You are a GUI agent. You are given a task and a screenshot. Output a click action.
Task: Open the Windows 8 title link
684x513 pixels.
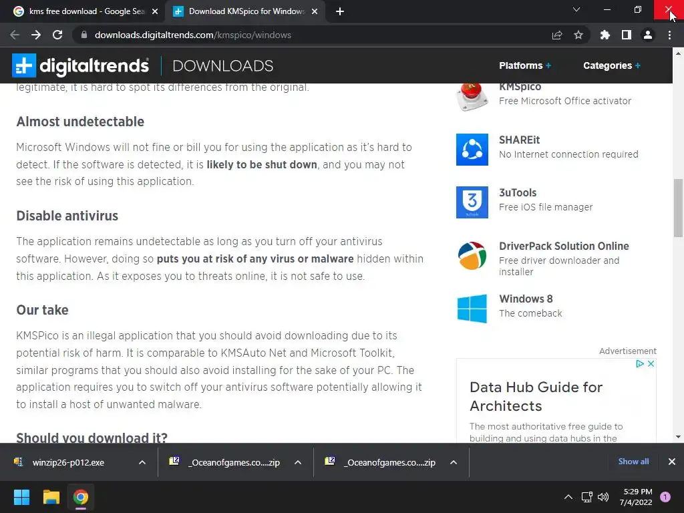click(526, 299)
